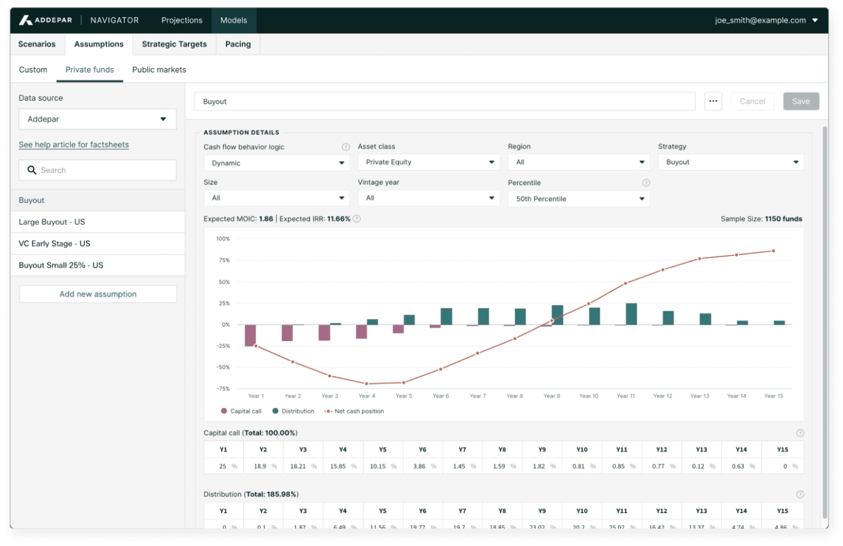Click the help icon beside Cash flow behavior logic
The width and height of the screenshot is (843, 546).
346,147
